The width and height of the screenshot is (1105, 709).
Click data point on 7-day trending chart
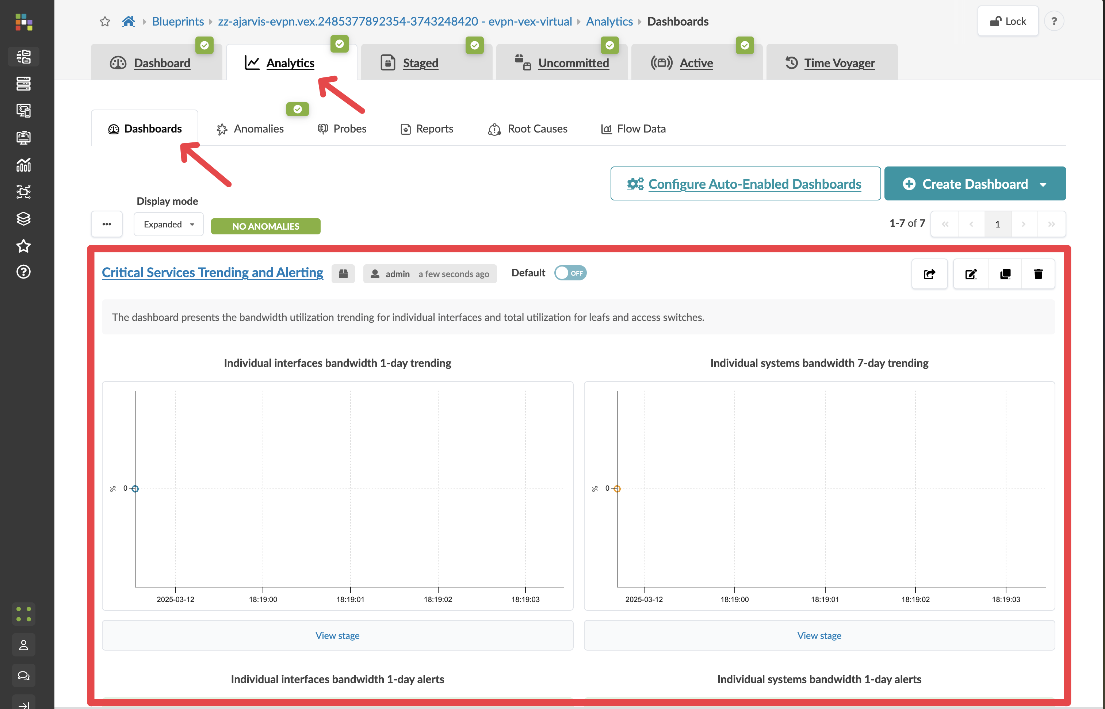(x=617, y=489)
